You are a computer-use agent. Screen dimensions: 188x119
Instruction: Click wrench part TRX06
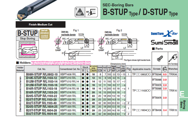click(x=173, y=74)
